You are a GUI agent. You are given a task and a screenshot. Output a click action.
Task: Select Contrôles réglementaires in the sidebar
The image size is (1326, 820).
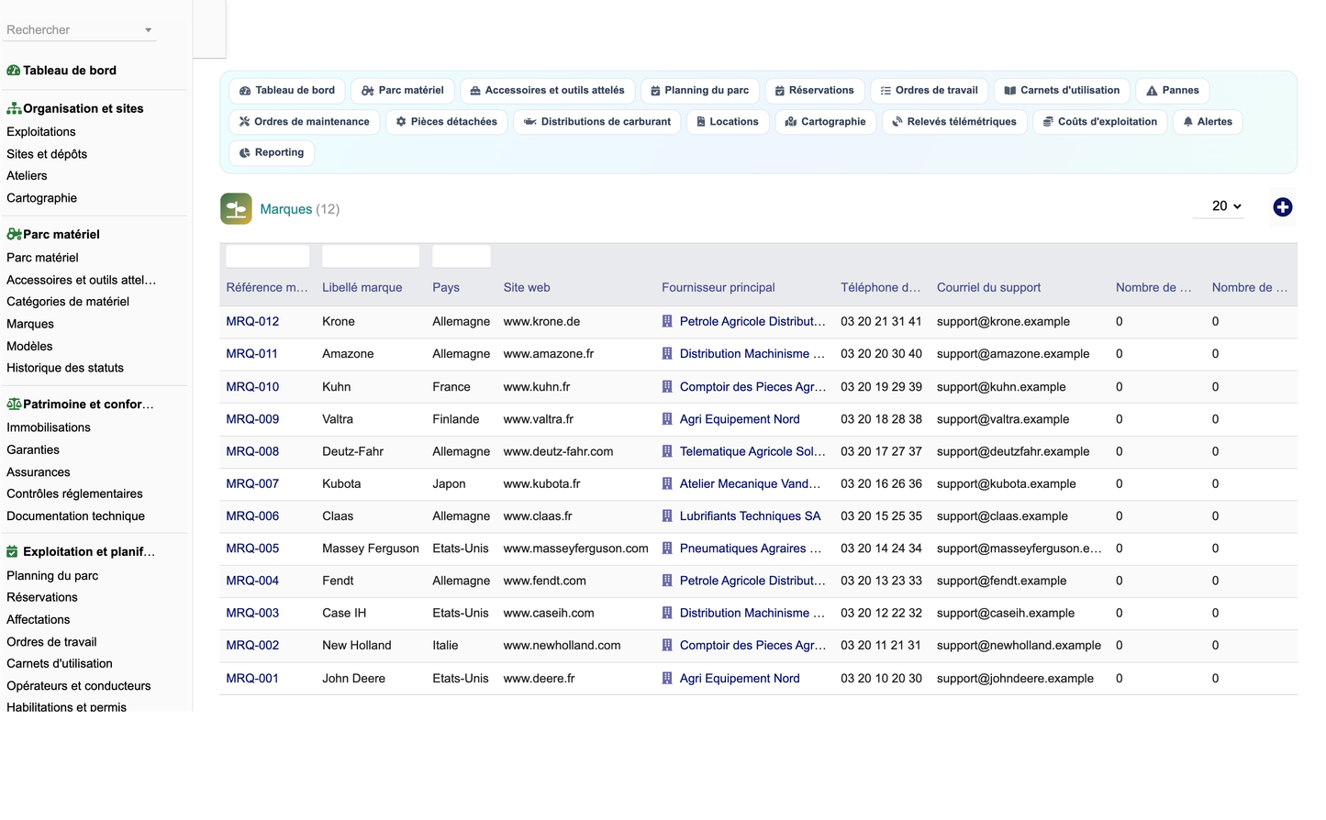tap(74, 493)
